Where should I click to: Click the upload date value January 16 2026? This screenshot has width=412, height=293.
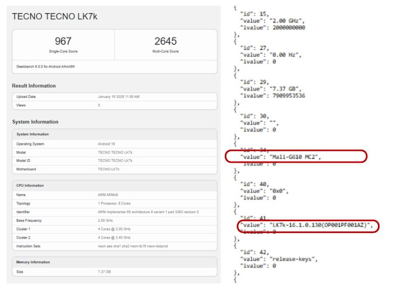(x=119, y=97)
